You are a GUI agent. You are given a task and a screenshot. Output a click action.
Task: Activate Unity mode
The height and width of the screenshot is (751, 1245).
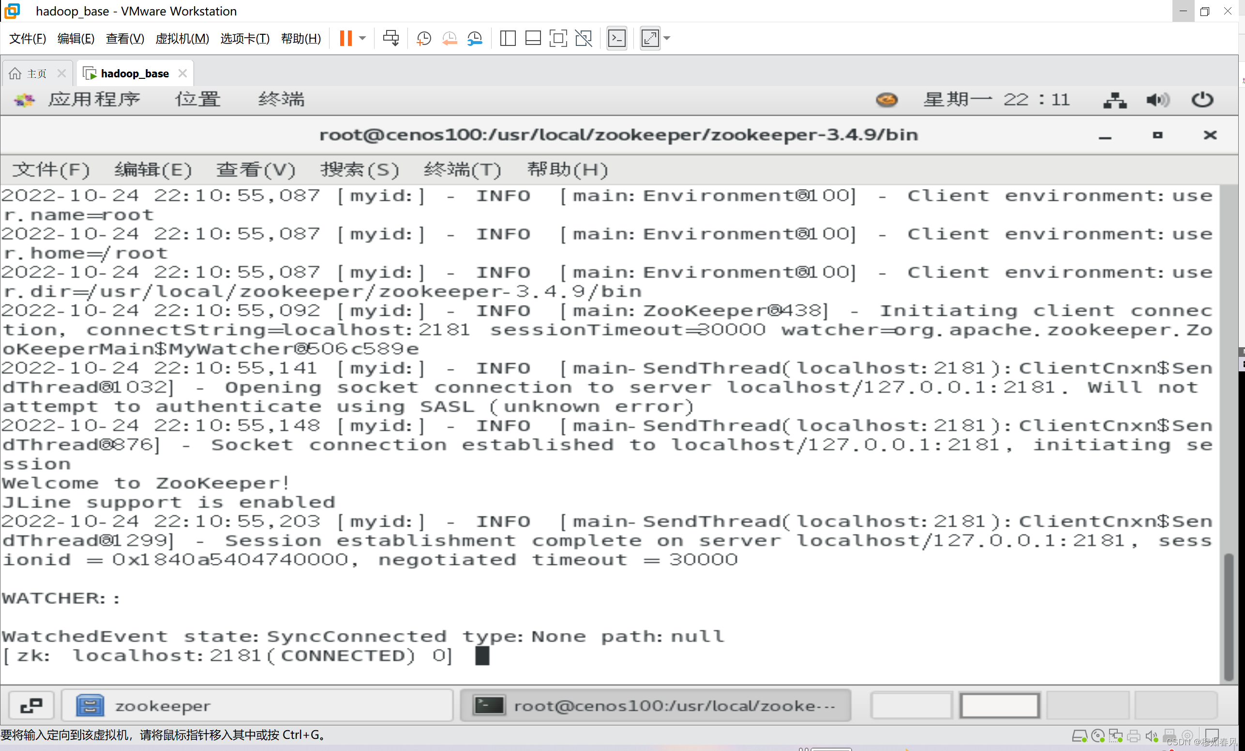(584, 38)
